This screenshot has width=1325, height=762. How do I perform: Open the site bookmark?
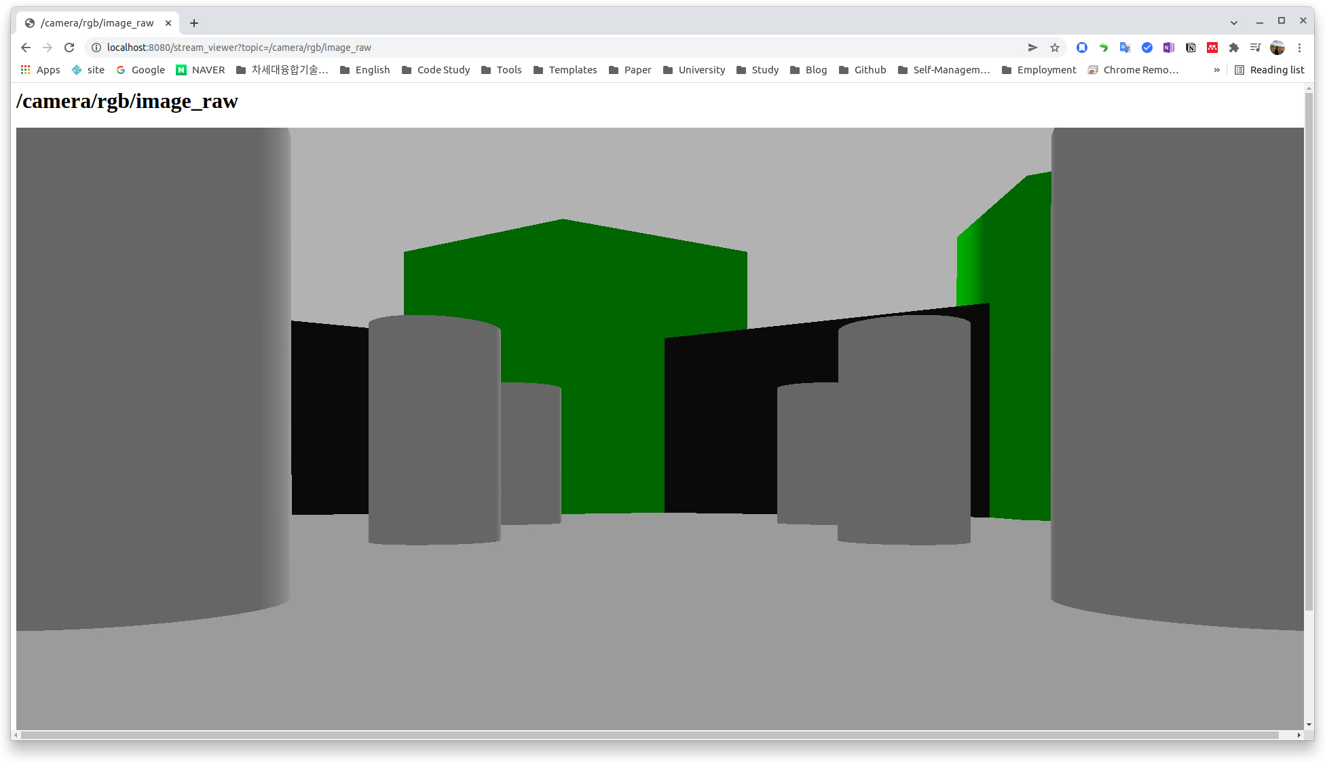pos(88,70)
